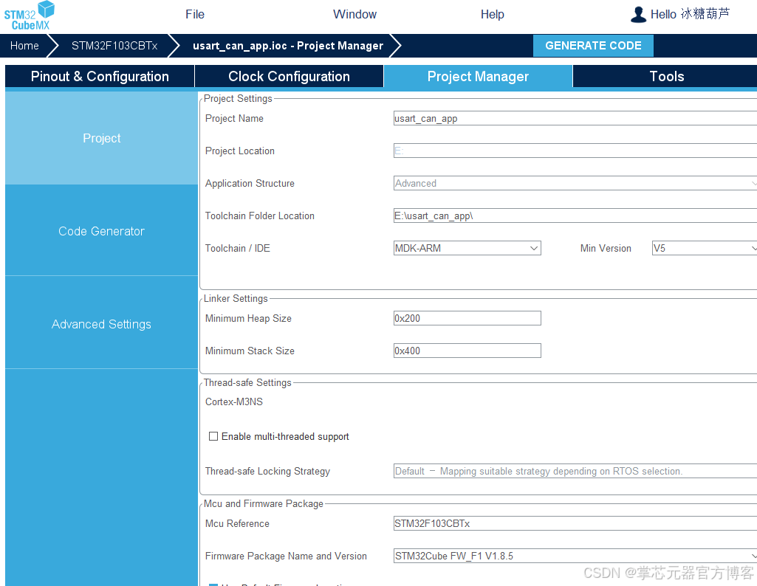
Task: Open the Code Generator side section
Action: (101, 231)
